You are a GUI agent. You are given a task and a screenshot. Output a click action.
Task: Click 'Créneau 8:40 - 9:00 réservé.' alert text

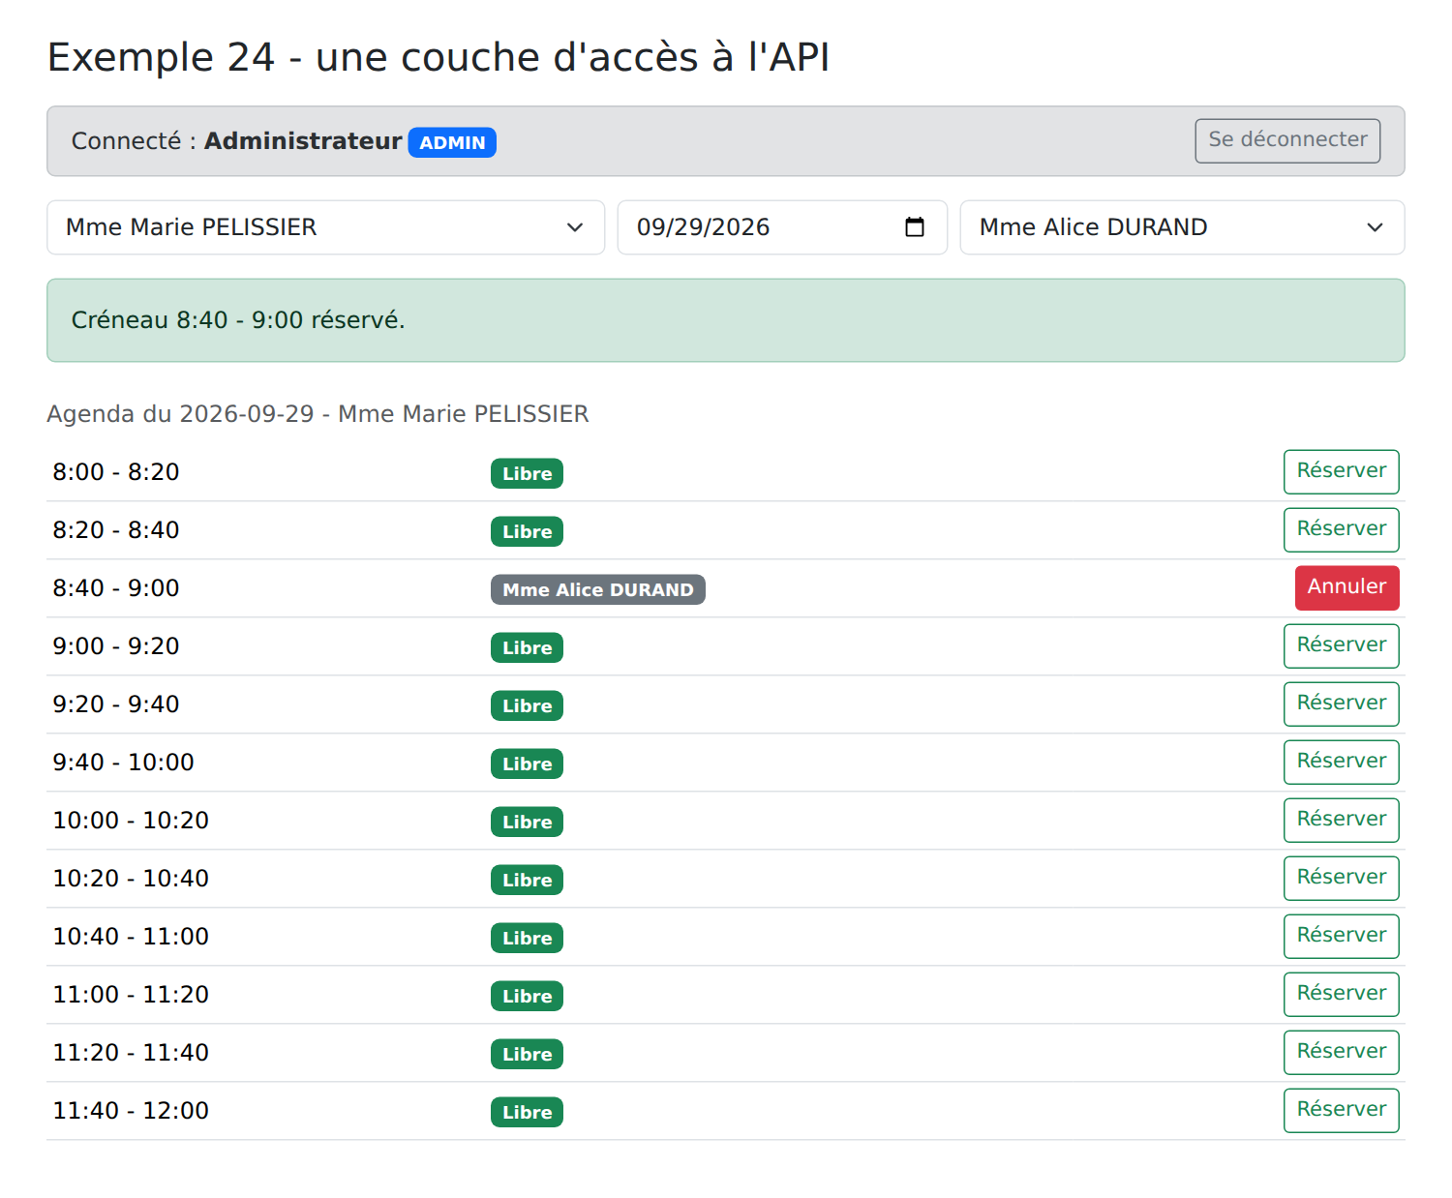(x=238, y=320)
